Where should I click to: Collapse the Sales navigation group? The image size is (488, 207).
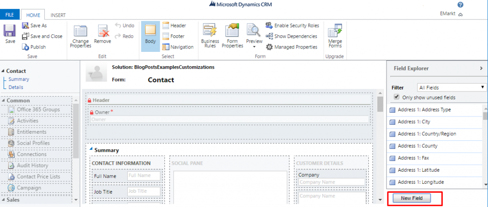pos(3,199)
